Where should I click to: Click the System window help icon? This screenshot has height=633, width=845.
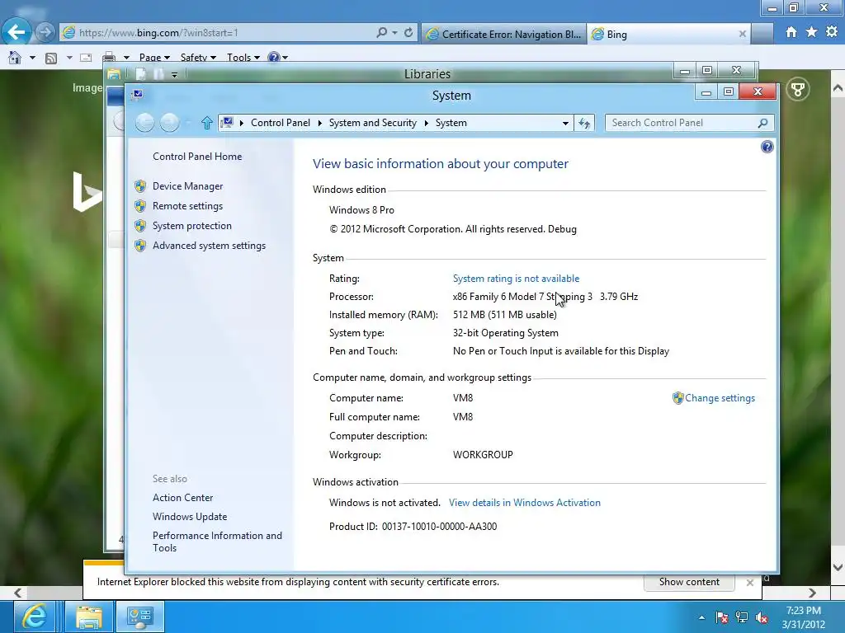pyautogui.click(x=767, y=147)
